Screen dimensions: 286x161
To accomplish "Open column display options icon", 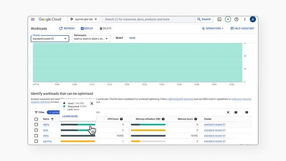I will (x=247, y=112).
